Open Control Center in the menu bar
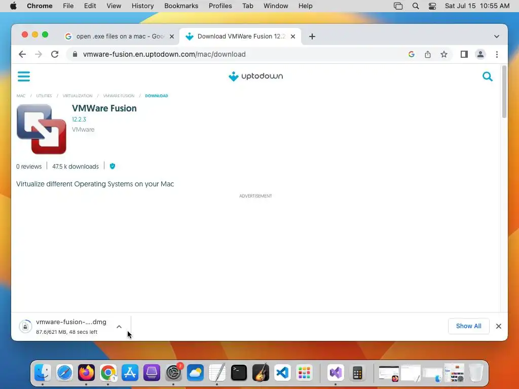This screenshot has width=519, height=389. pos(432,6)
